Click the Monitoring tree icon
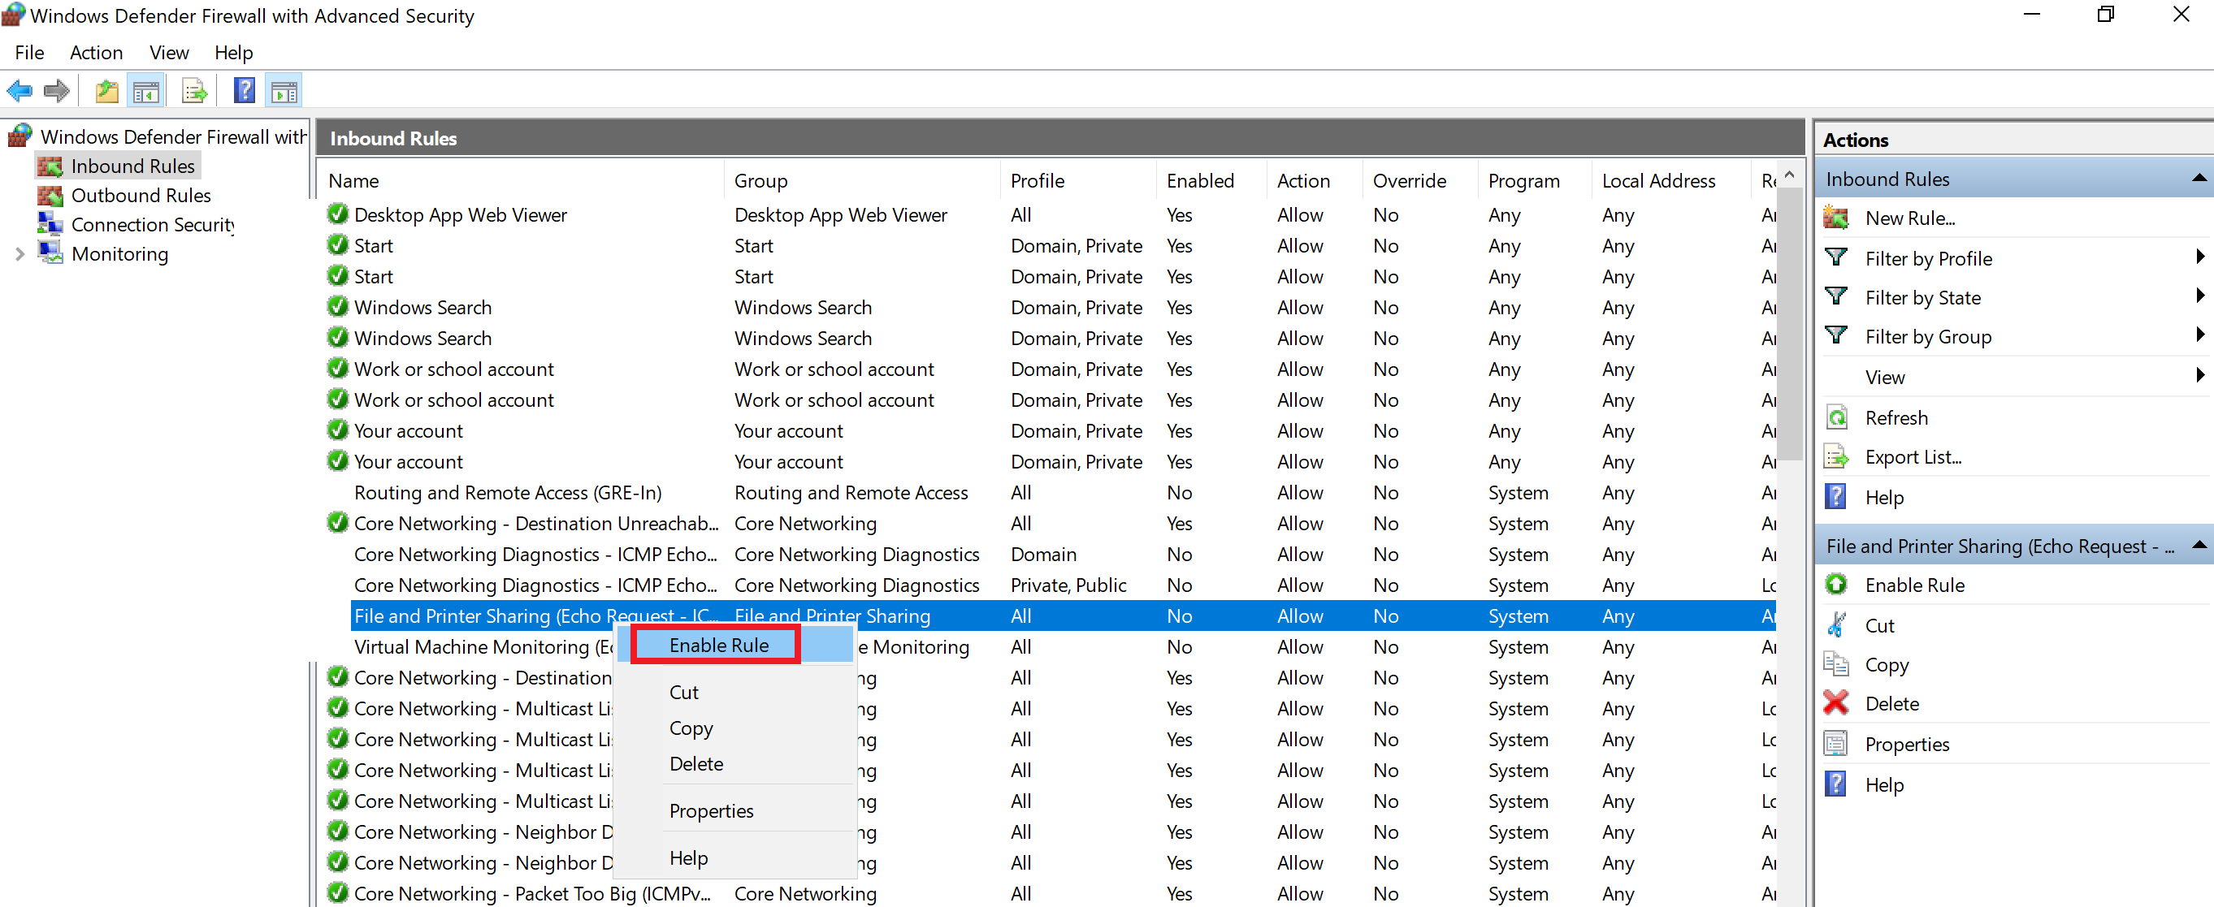The width and height of the screenshot is (2214, 907). (50, 253)
